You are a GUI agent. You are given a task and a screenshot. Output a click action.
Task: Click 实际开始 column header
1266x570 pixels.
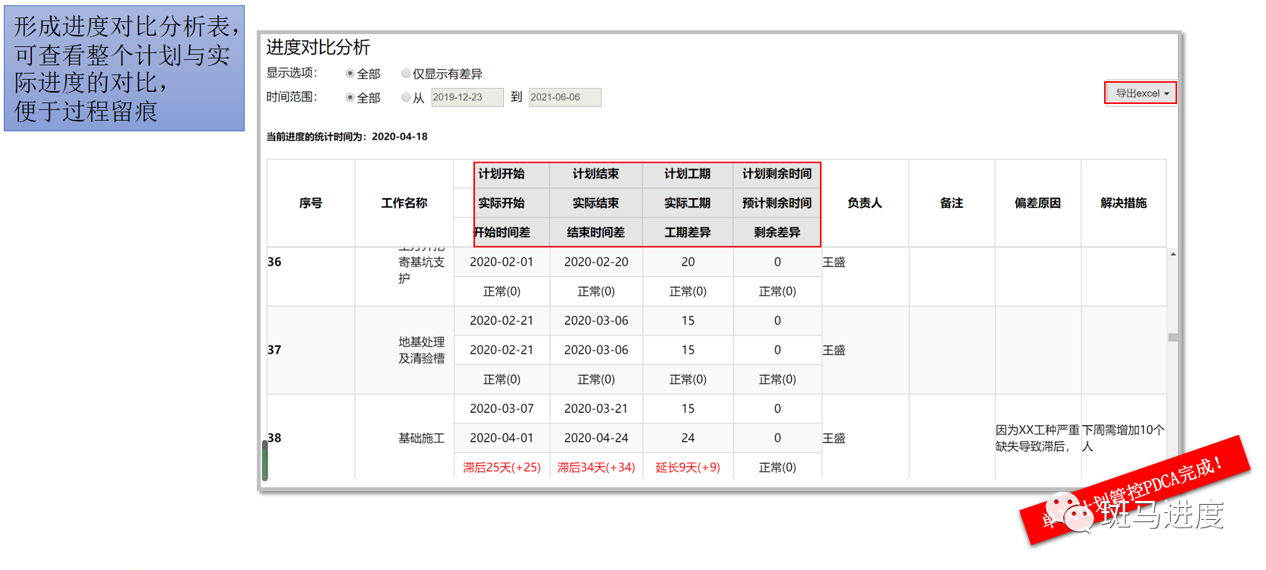coord(502,203)
